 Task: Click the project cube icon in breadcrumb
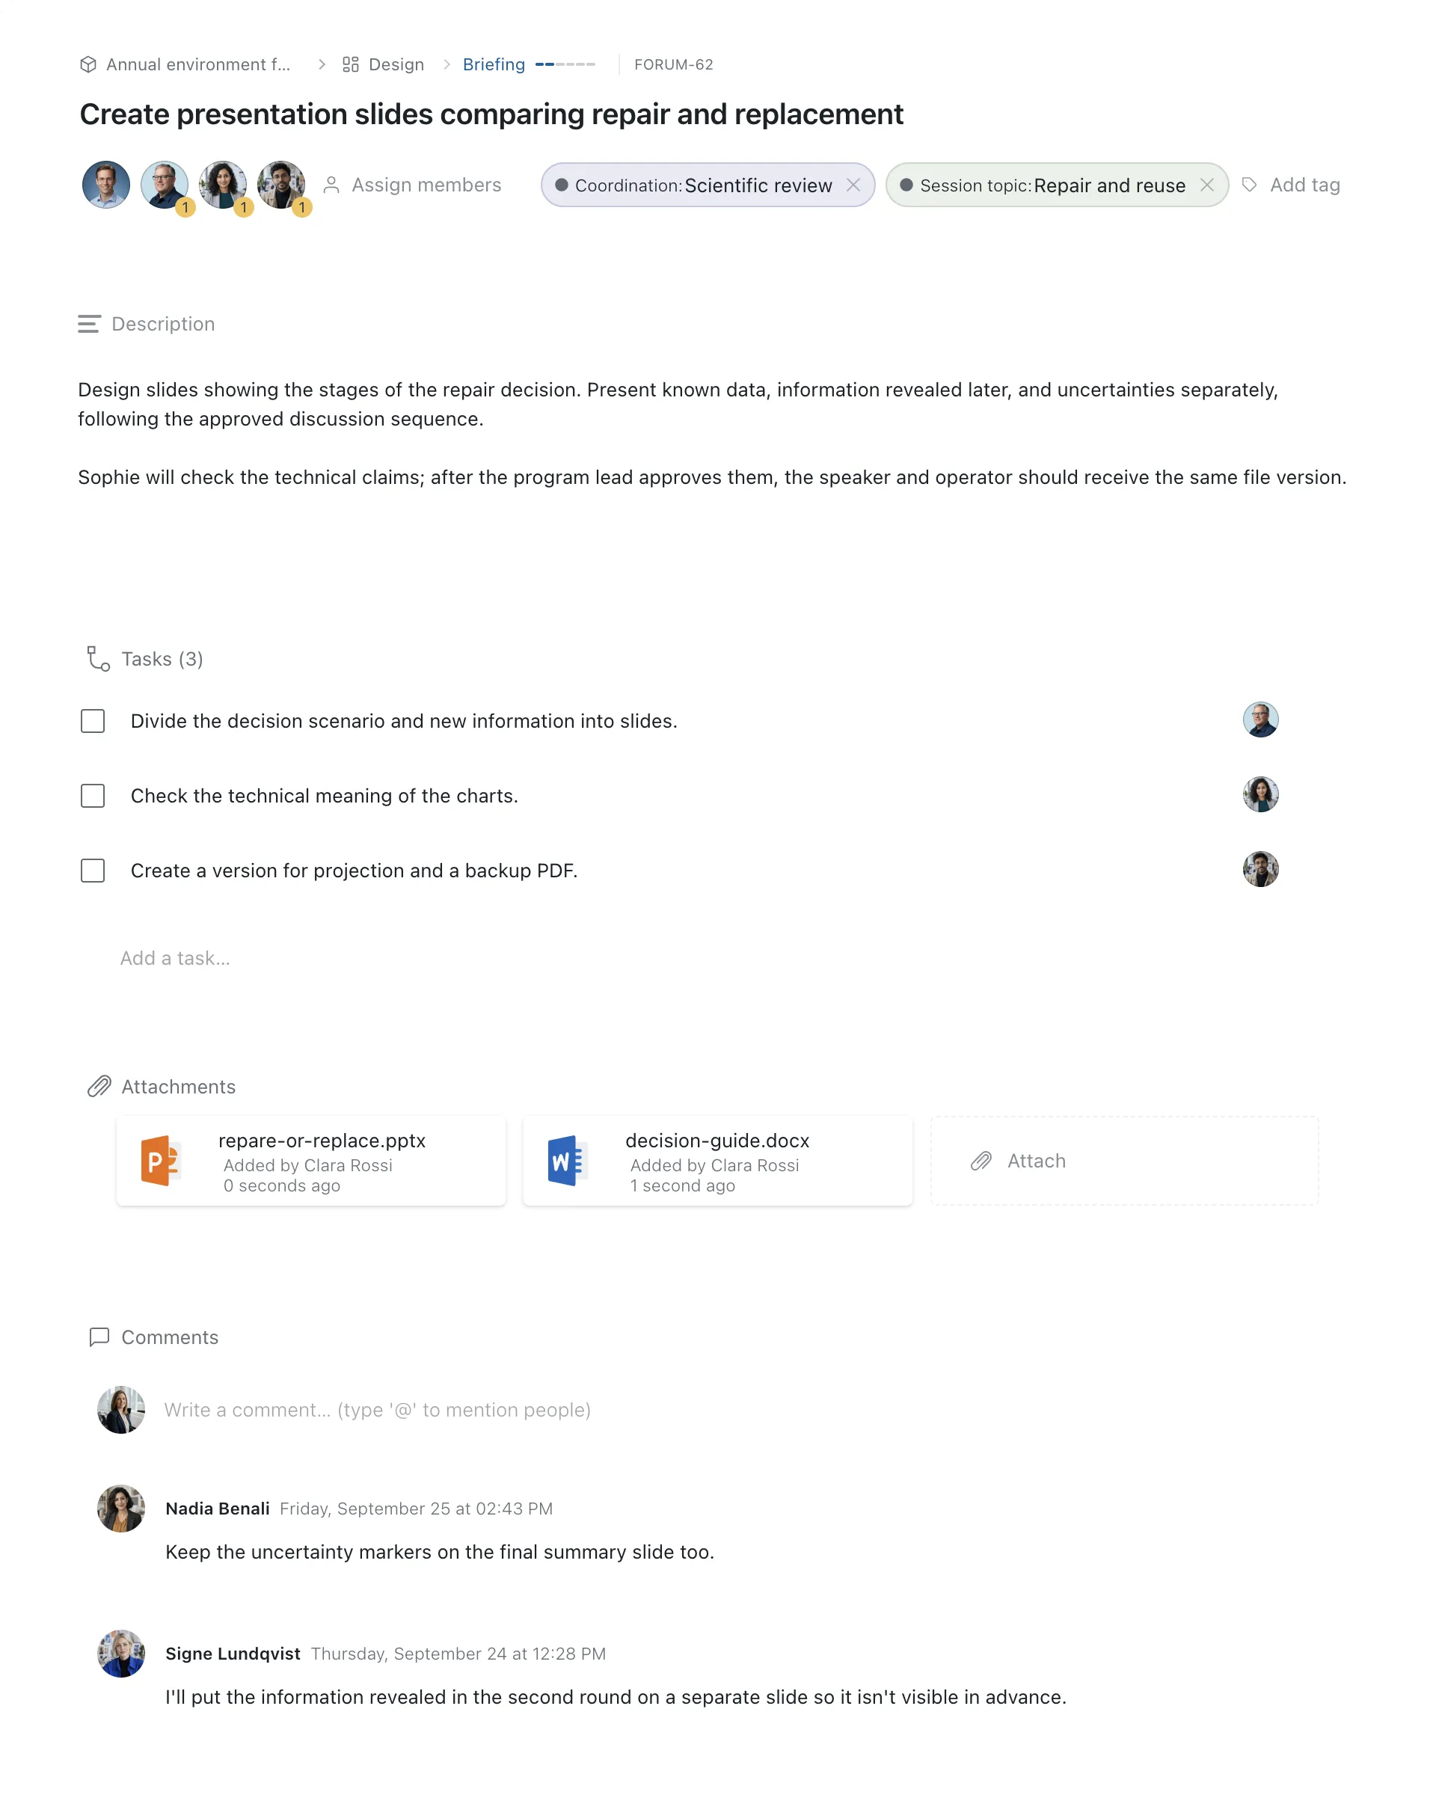click(88, 64)
